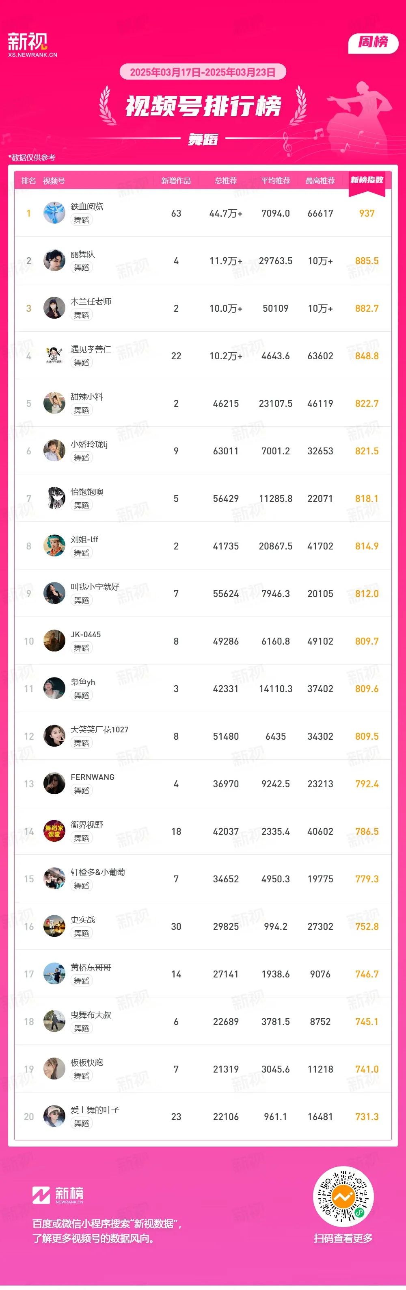Click the 衡界视野 red avatar icon
This screenshot has width=406, height=1290.
tap(54, 831)
